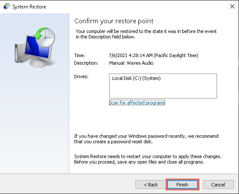Select Local Disk (C:) (System) in Drives list

pyautogui.click(x=136, y=78)
